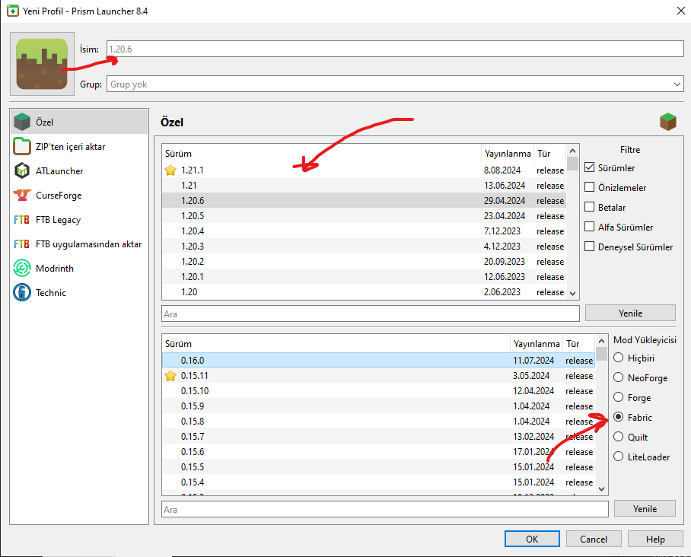This screenshot has width=691, height=557.
Task: Switch to Modrinth page
Action: point(79,268)
